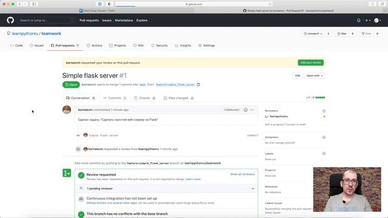Open the plus create-new dropdown
The width and height of the screenshot is (388, 218).
(368, 20)
